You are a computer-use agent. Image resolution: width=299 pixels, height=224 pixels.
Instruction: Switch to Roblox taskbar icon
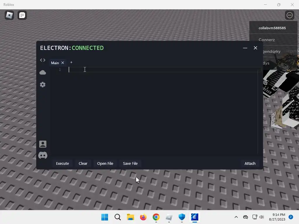169,217
